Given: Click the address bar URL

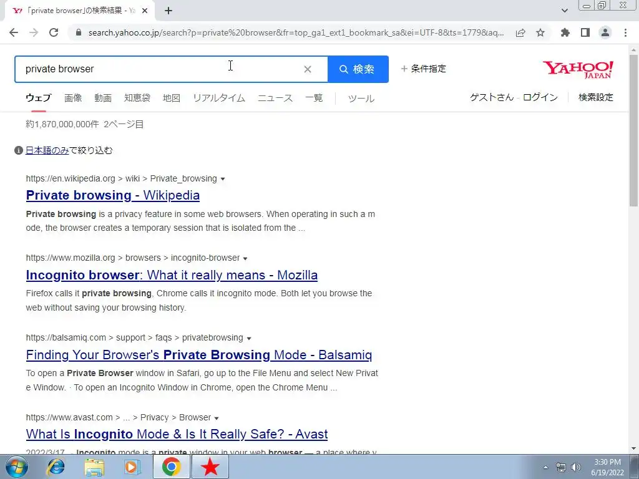Looking at the screenshot, I should tap(296, 32).
